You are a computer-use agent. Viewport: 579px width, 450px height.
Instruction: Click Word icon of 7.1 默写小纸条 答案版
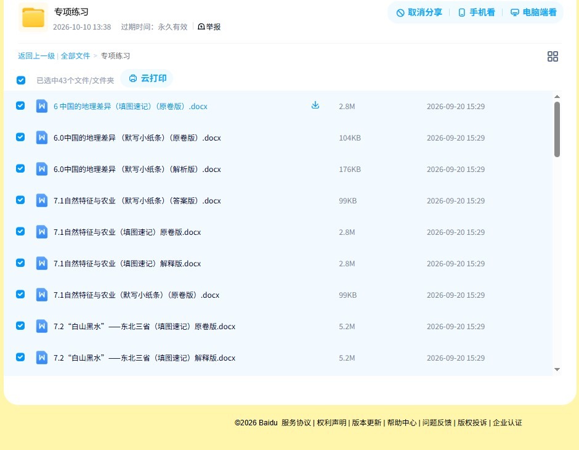(x=42, y=200)
